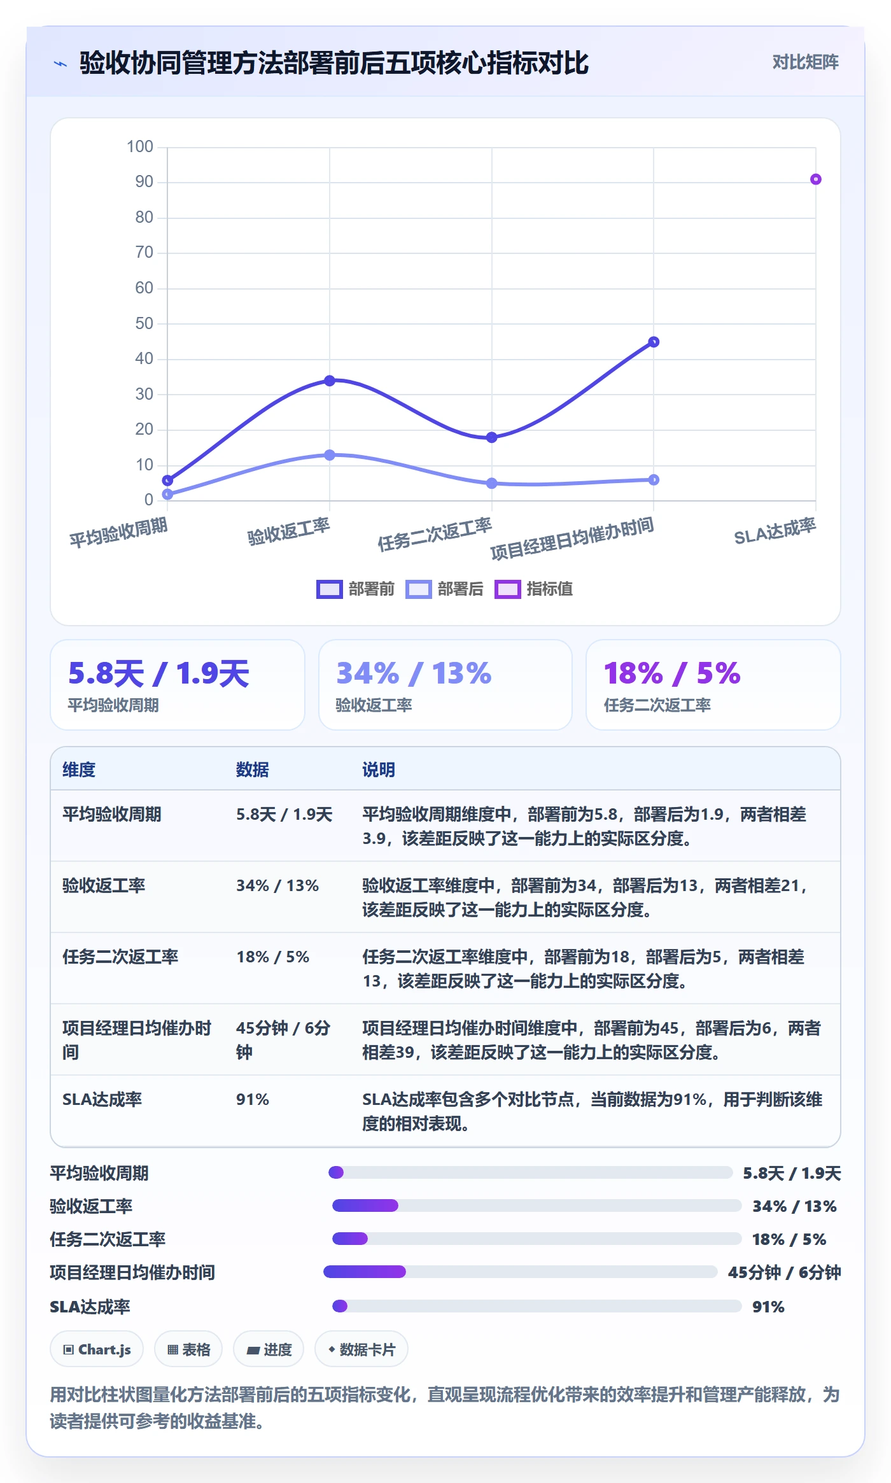Click the chart title 验收协同管理方法部署前后五项核心指标对比
This screenshot has width=891, height=1483.
(x=334, y=63)
